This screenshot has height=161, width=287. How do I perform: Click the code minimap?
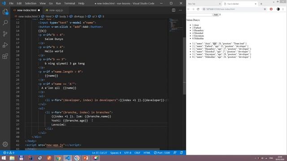[176, 25]
